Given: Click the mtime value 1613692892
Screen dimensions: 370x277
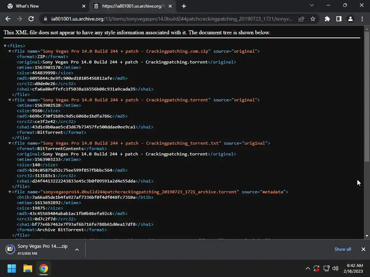Looking at the screenshot, I should click(x=48, y=203).
